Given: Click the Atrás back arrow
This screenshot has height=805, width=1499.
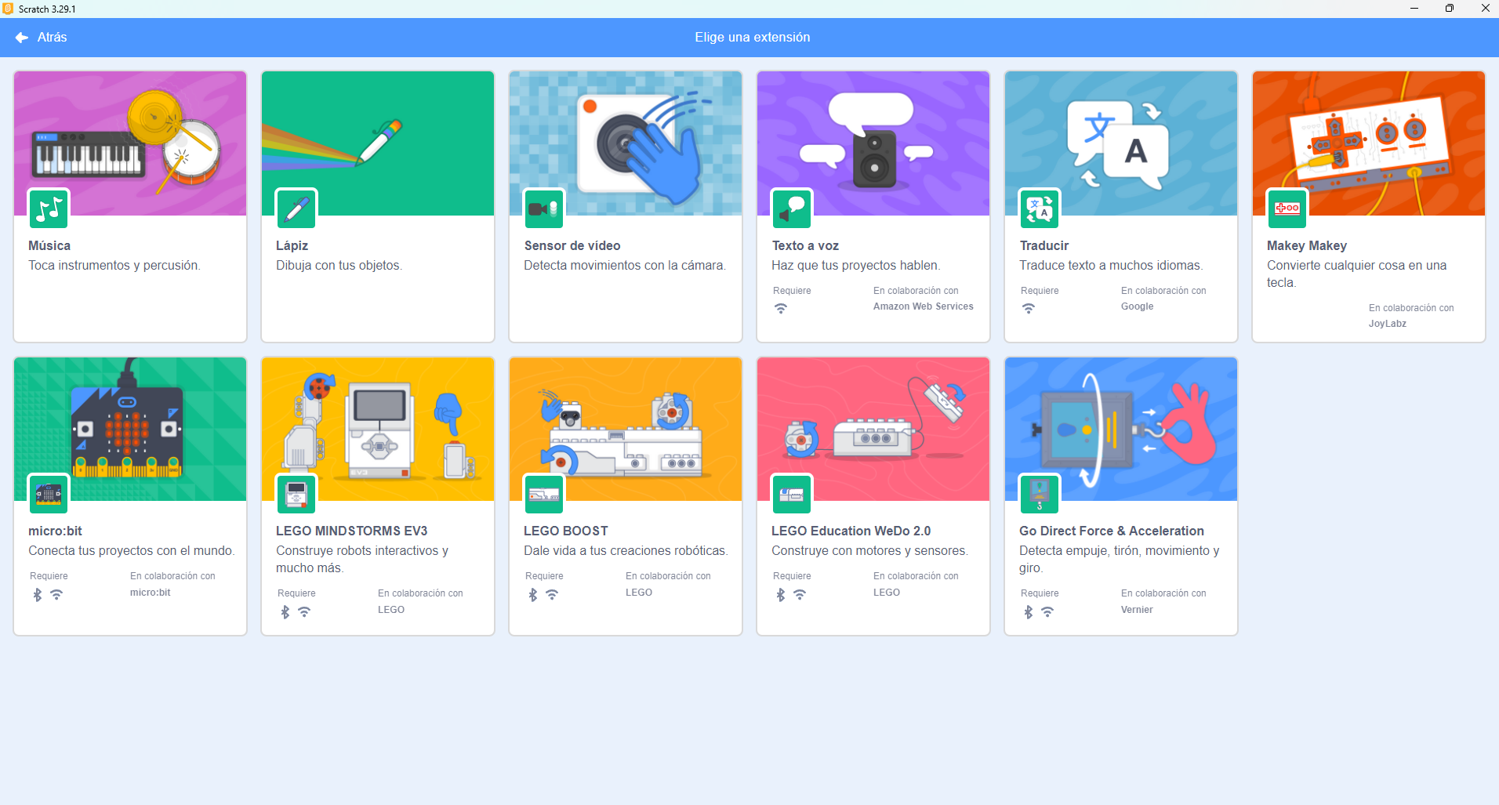Looking at the screenshot, I should pyautogui.click(x=22, y=38).
